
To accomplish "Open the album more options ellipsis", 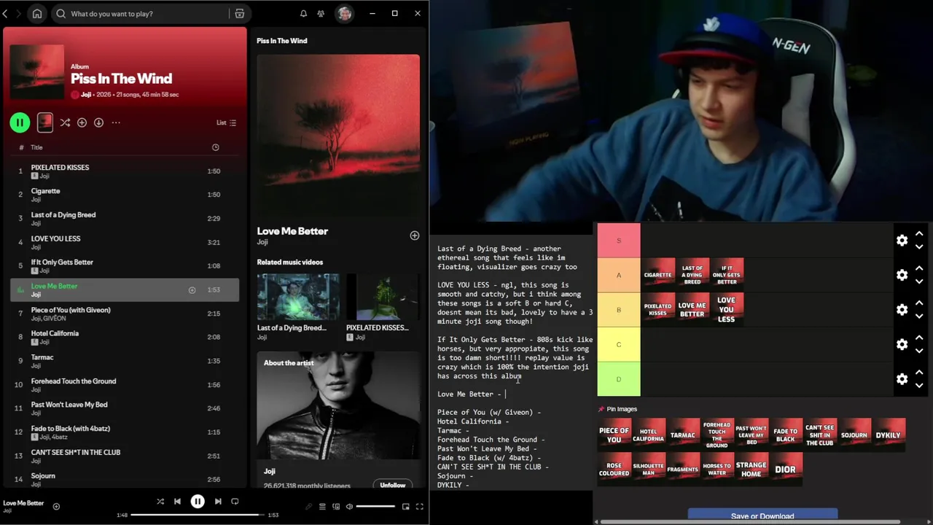I will coord(116,122).
